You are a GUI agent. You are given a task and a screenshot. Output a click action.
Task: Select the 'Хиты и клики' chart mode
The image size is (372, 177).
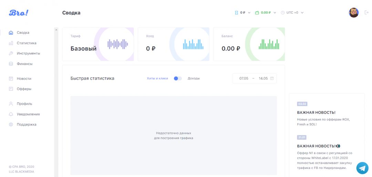coord(157,79)
